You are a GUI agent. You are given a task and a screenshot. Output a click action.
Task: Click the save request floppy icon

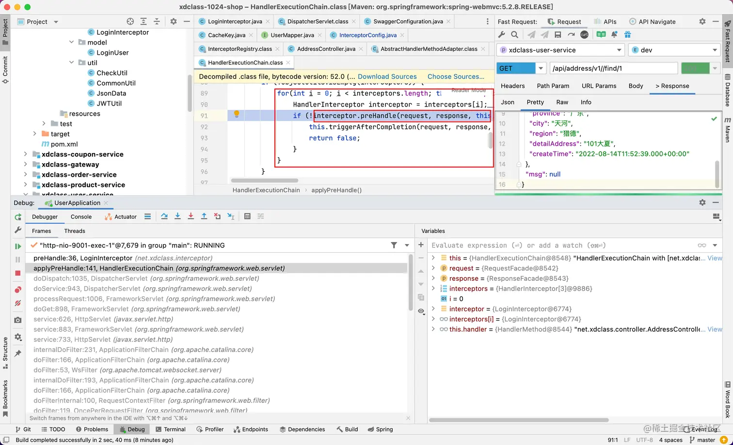558,35
